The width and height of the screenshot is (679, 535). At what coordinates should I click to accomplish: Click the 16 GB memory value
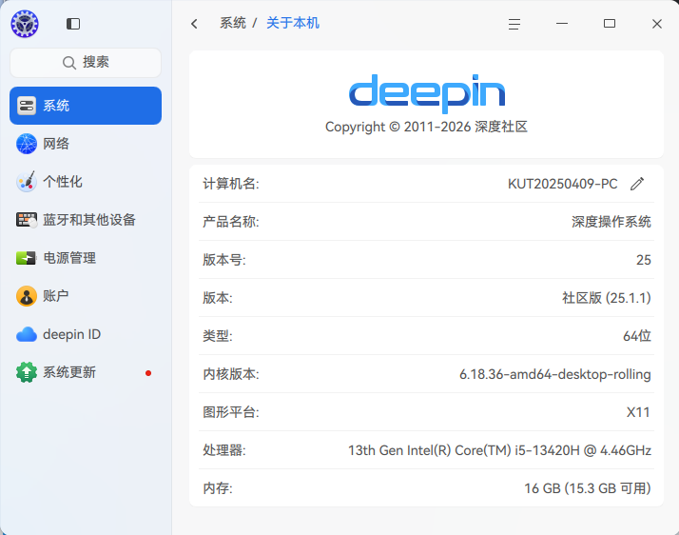coord(588,488)
